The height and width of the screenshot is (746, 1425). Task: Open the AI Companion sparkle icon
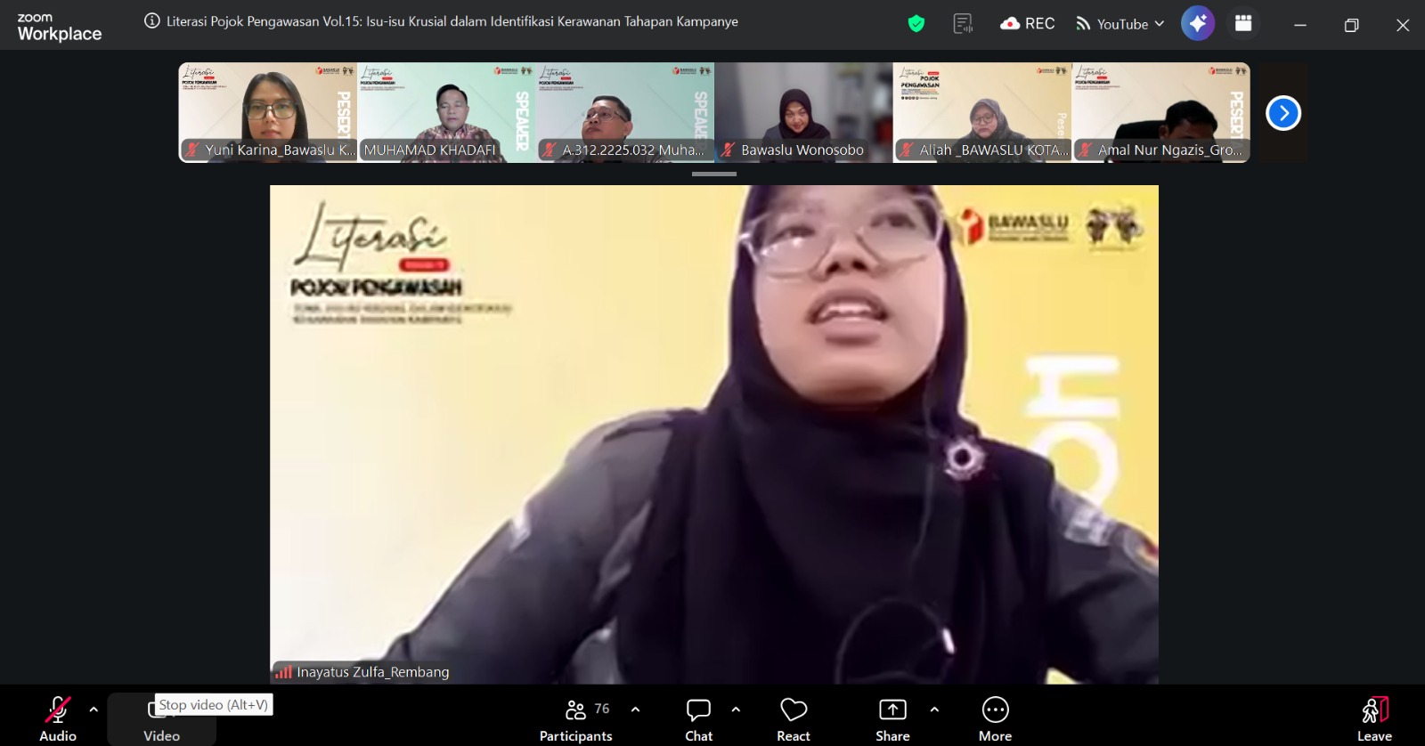point(1198,23)
